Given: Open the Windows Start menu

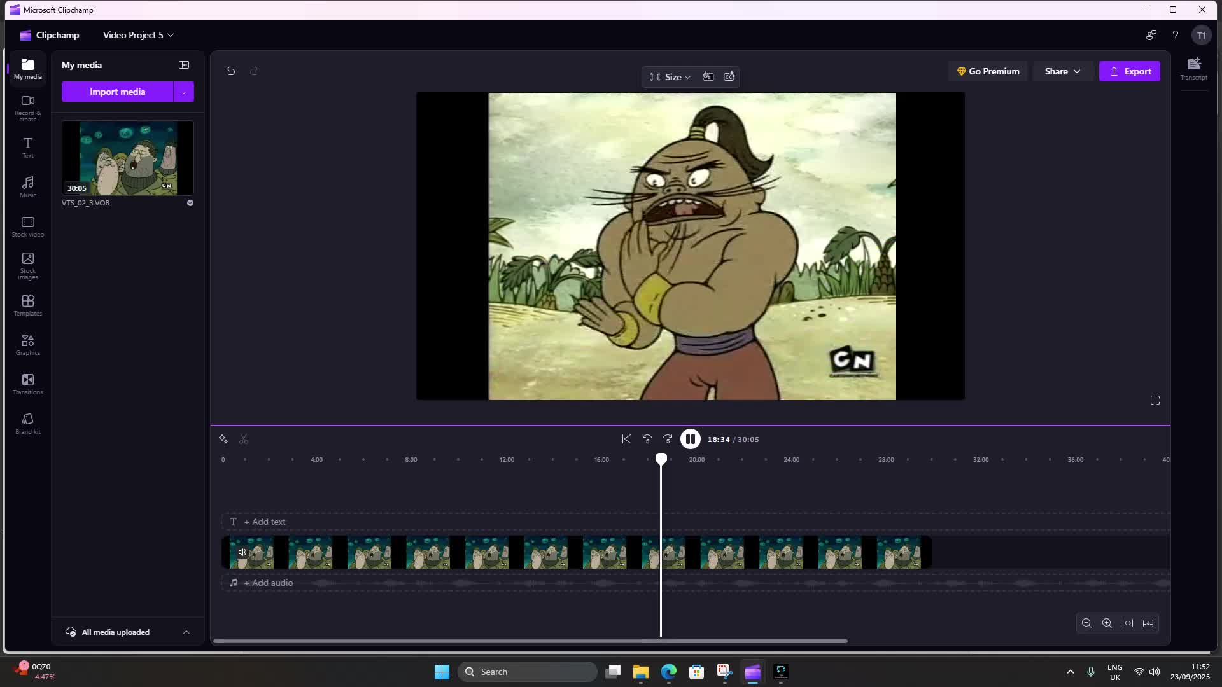Looking at the screenshot, I should pyautogui.click(x=442, y=672).
